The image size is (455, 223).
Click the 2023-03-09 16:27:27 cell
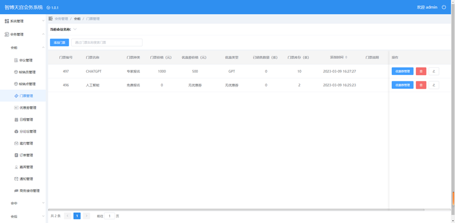point(340,72)
